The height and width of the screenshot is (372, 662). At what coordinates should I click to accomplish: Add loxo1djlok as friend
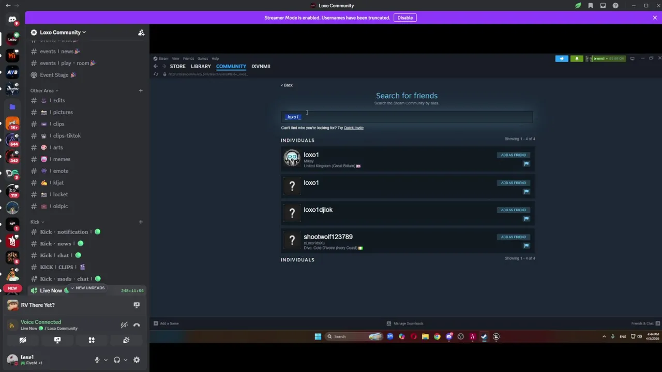[x=513, y=210]
